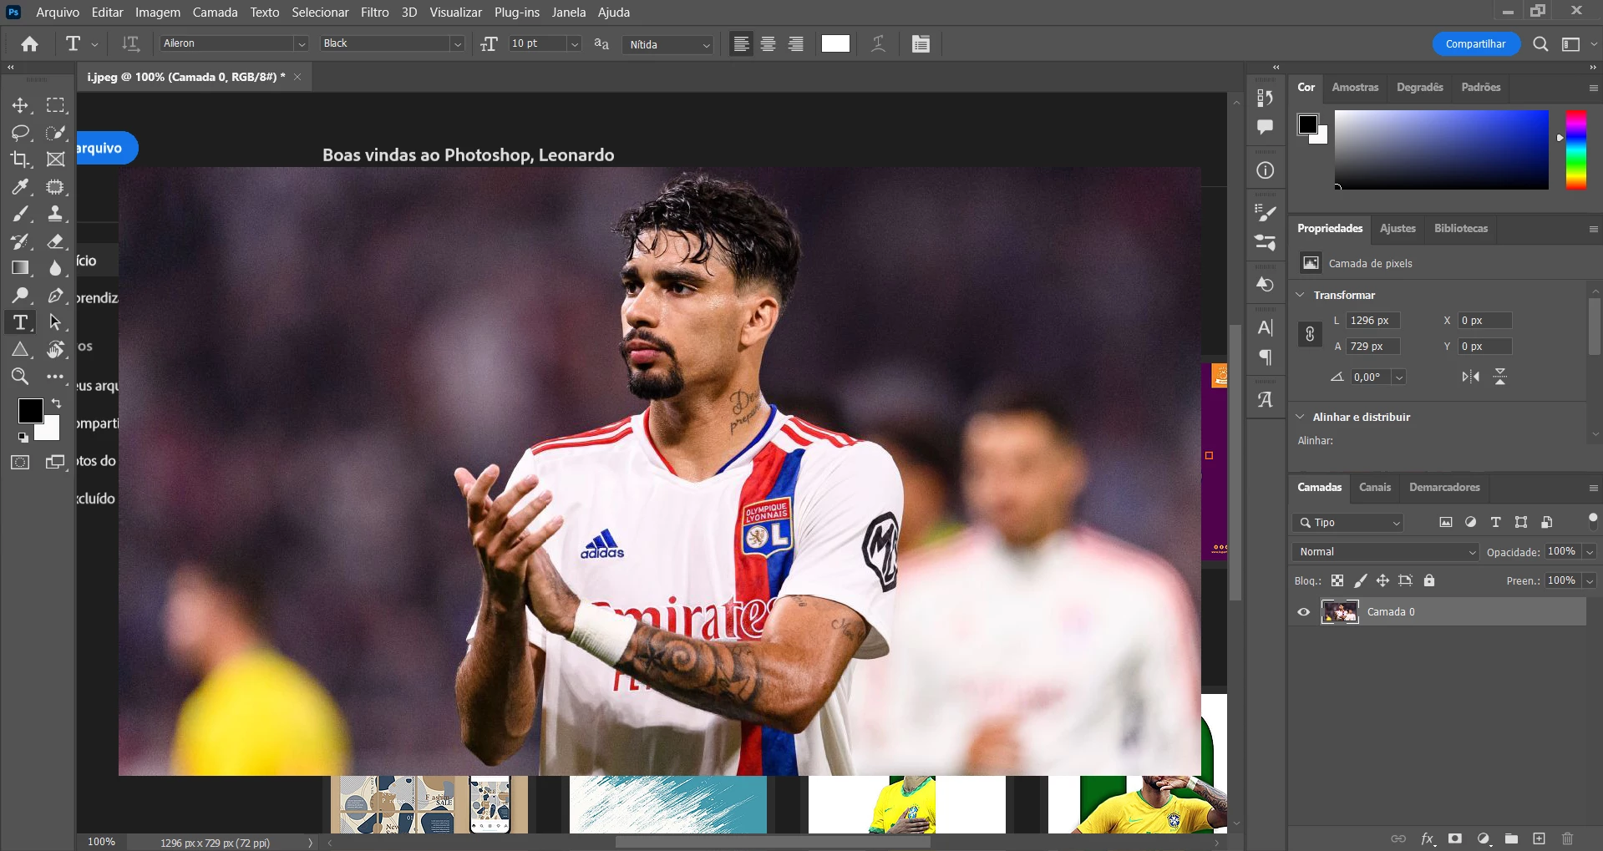Open the Filtro menu
1603x851 pixels.
click(375, 13)
